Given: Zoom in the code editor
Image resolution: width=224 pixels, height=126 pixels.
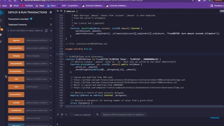Looking at the screenshot, I should pyautogui.click(x=61, y=11).
